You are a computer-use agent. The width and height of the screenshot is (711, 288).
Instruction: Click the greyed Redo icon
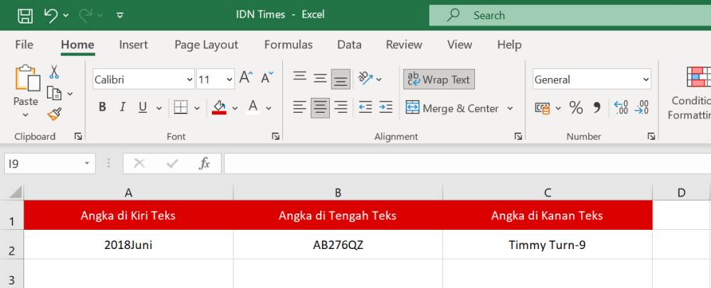pos(85,16)
